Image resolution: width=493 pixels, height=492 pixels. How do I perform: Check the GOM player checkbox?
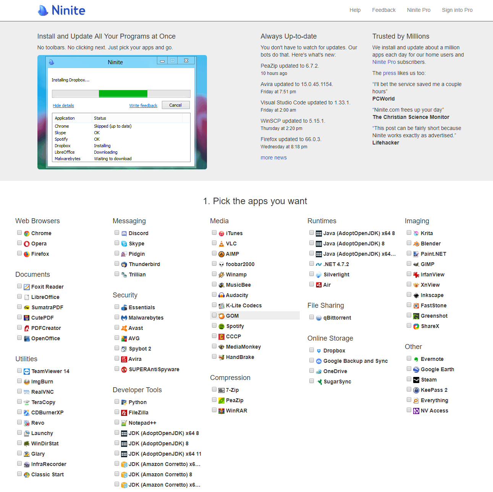pyautogui.click(x=214, y=315)
